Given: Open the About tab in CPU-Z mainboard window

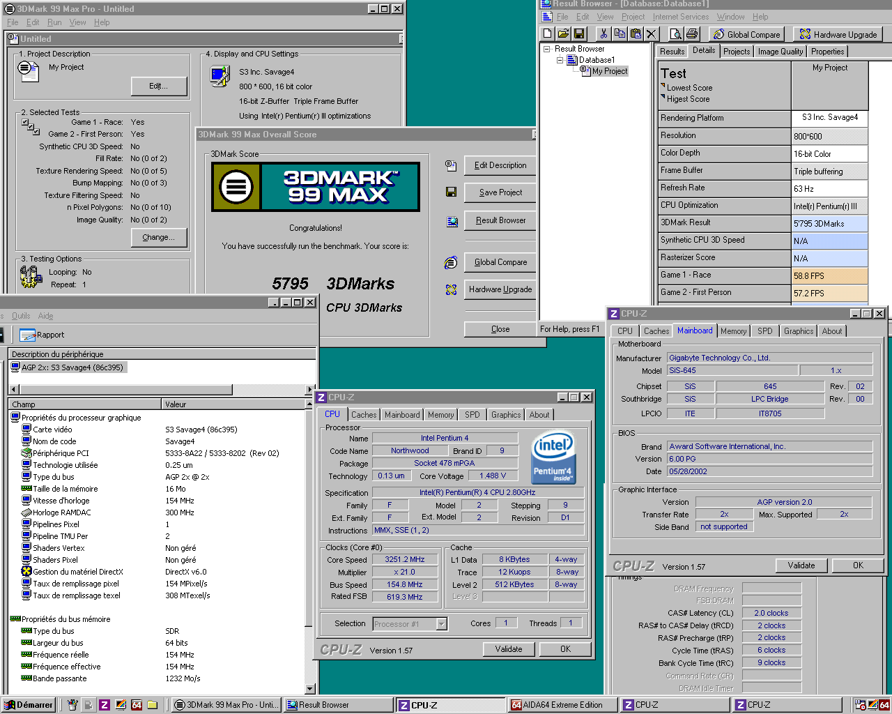Looking at the screenshot, I should pyautogui.click(x=832, y=331).
